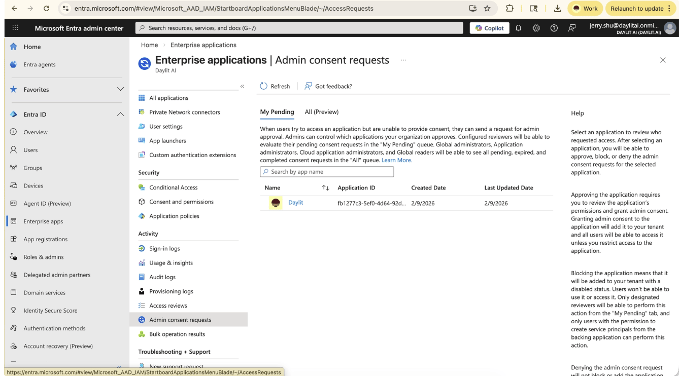The image size is (679, 381).
Task: Reload the page in the browser
Action: (x=47, y=9)
